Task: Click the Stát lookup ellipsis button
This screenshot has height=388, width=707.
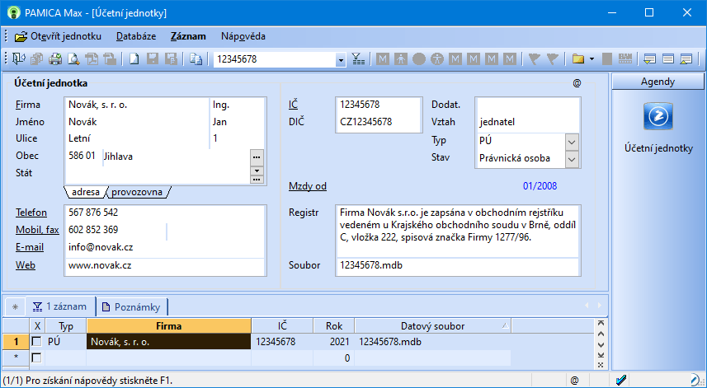Action: (x=257, y=180)
